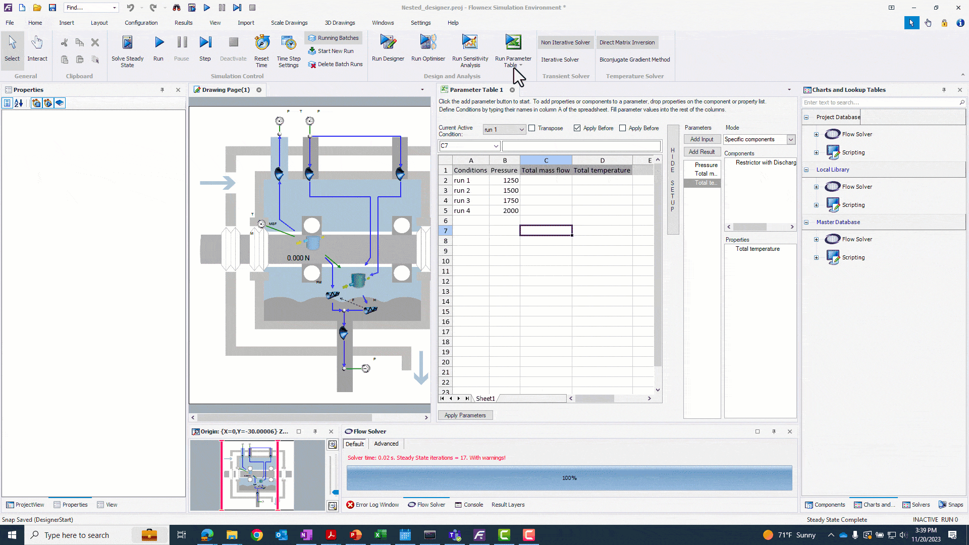Select cell B2 with value 1250
This screenshot has width=969, height=545.
pos(504,180)
